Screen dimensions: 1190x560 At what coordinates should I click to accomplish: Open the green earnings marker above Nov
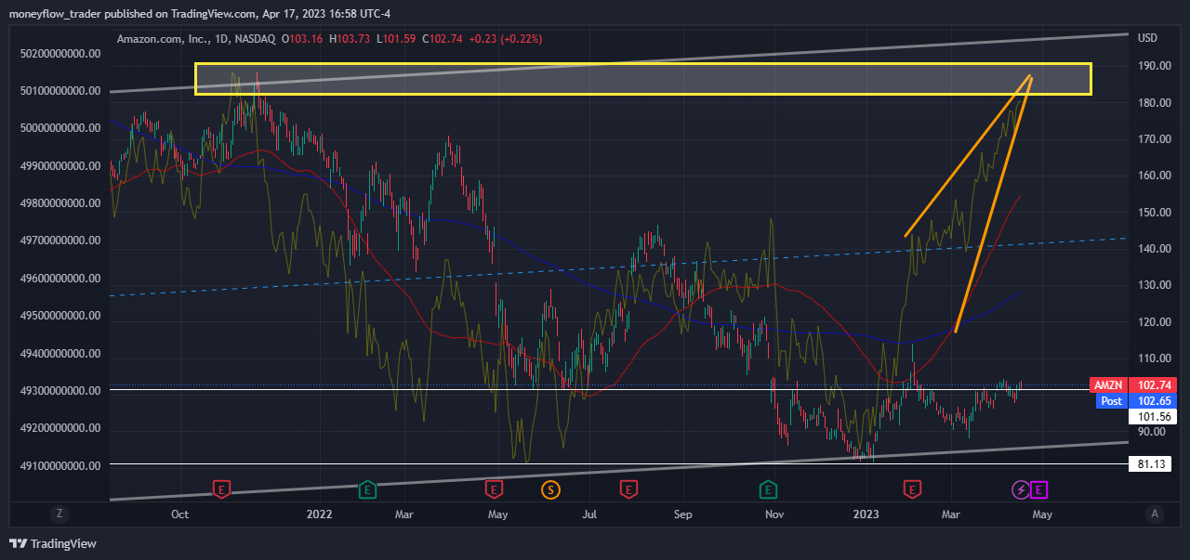769,488
